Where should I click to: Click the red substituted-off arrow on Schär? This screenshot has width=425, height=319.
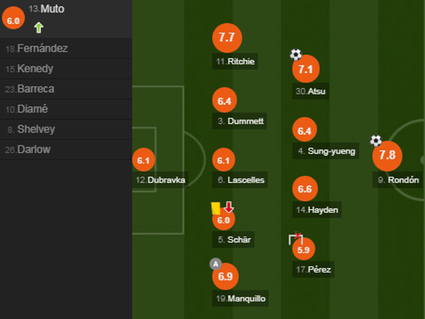coord(229,207)
